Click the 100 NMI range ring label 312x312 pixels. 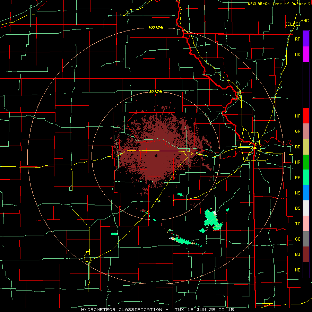pyautogui.click(x=156, y=27)
